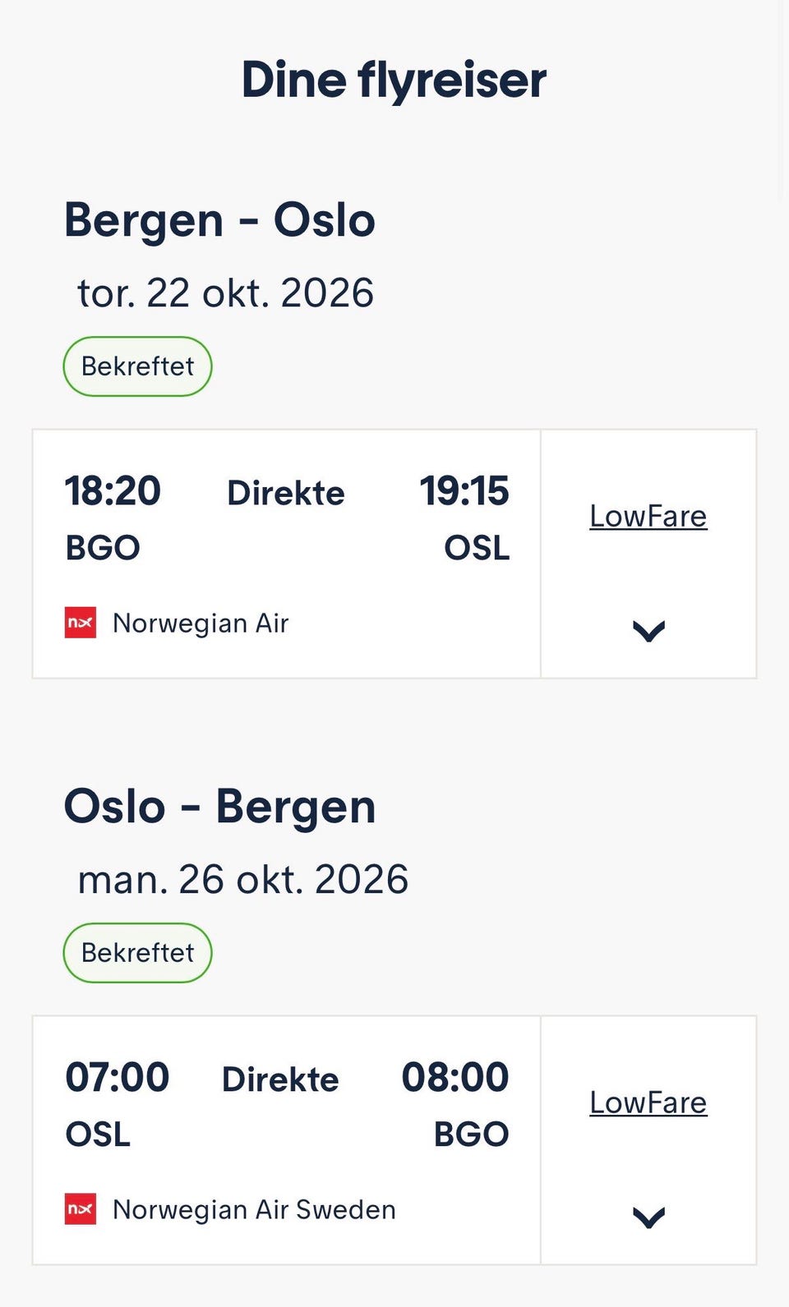This screenshot has height=1307, width=789.
Task: Click the Bekreftet badge under 26 okt.
Action: pyautogui.click(x=137, y=953)
